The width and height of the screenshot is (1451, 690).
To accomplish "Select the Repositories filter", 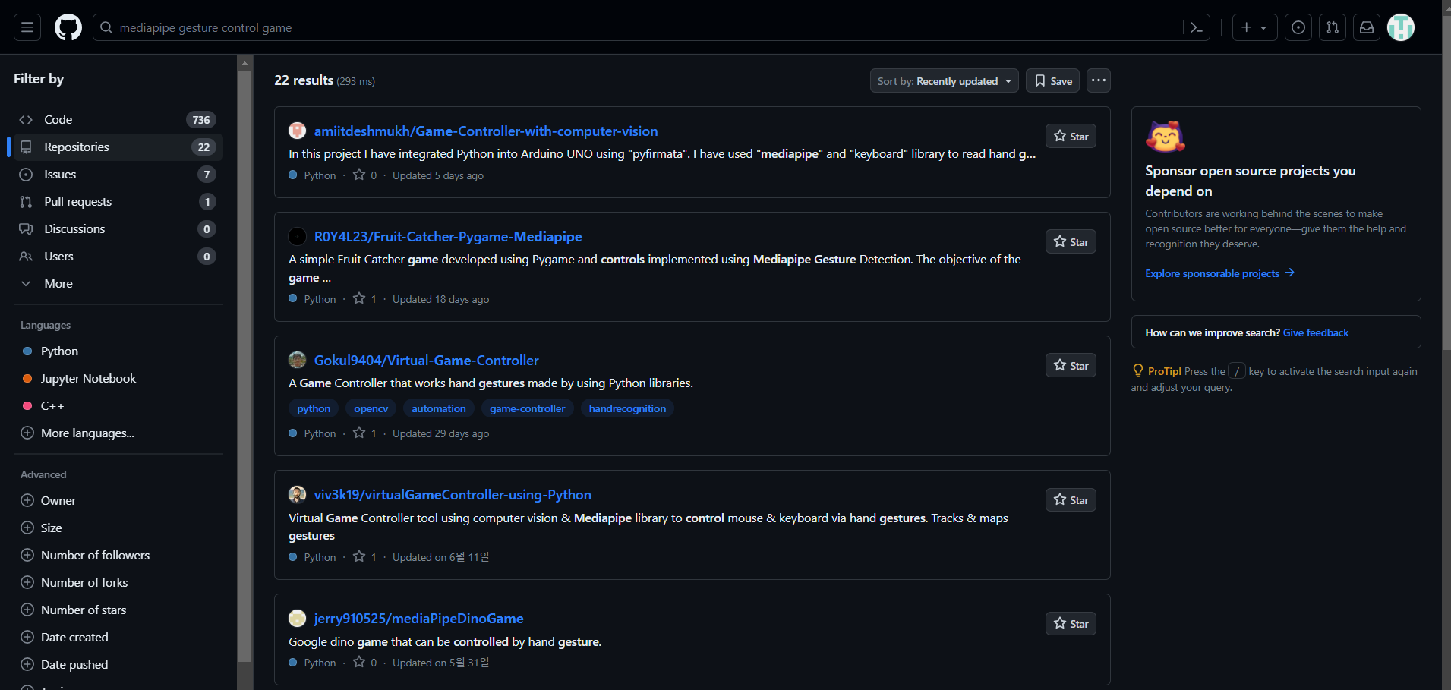I will 117,147.
